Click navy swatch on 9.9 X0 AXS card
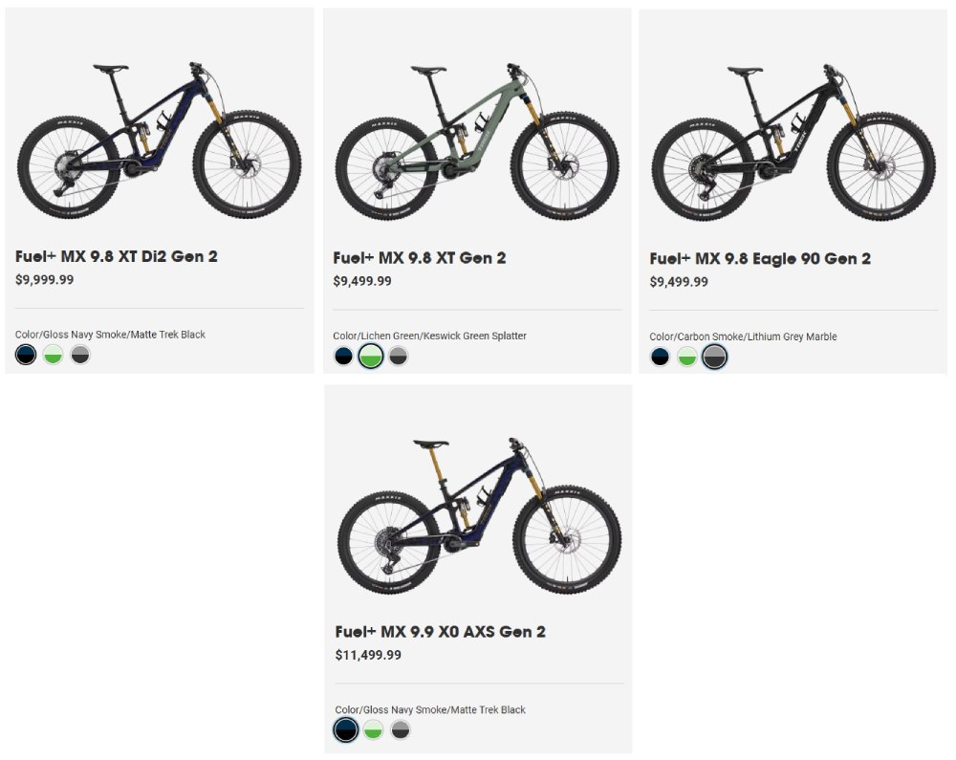The image size is (956, 760). coord(346,730)
